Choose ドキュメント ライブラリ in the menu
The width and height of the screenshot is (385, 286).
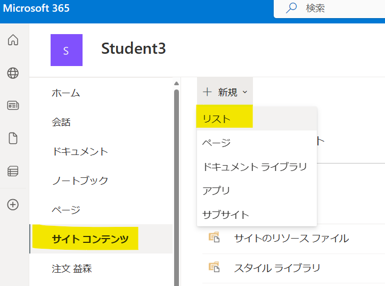257,167
